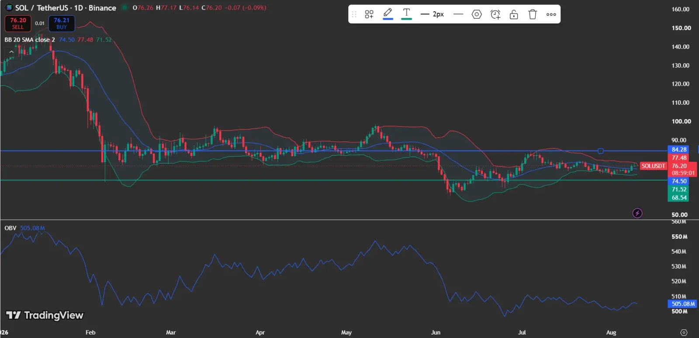
Task: Change the text color with T icon
Action: pos(407,14)
